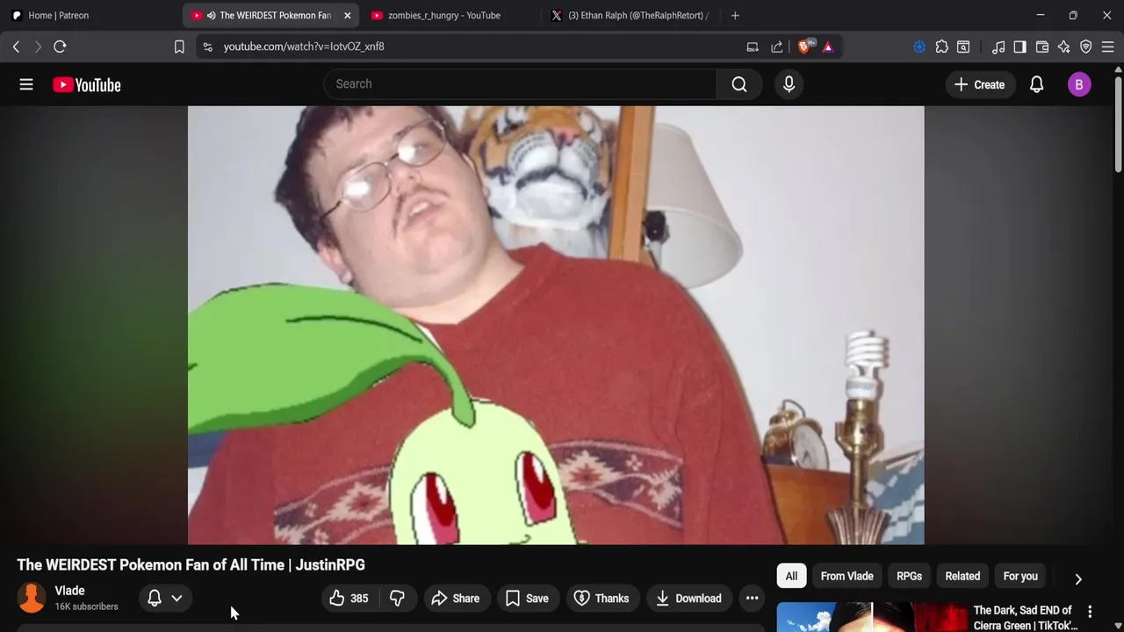Like the video with thumbs up

[x=349, y=599]
